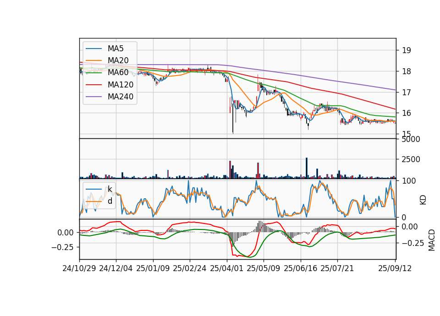Click price axis label 19

coord(407,50)
